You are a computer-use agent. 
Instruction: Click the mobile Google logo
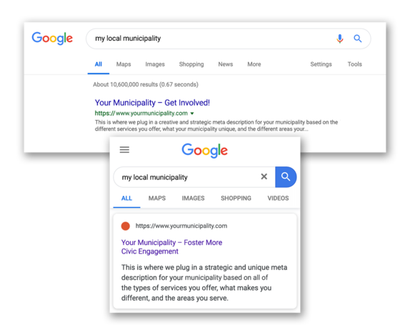[205, 150]
